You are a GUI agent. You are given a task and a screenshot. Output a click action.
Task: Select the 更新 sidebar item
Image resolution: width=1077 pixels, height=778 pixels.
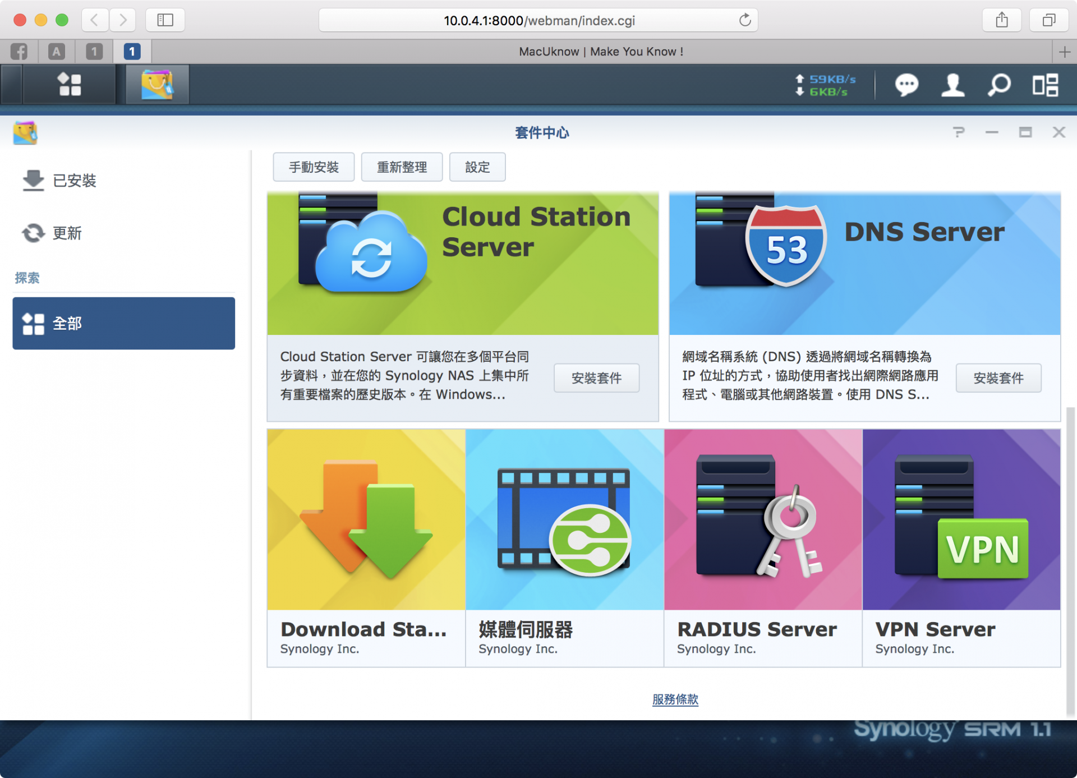(67, 233)
